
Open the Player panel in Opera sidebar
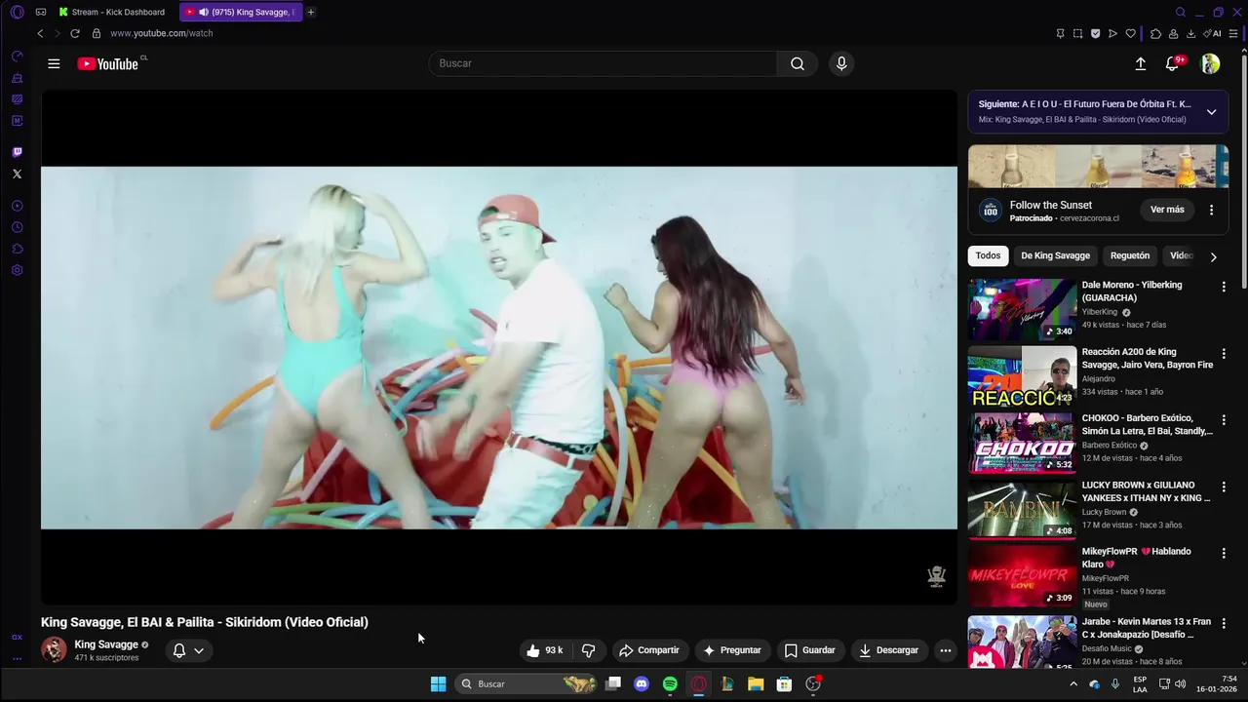point(17,206)
